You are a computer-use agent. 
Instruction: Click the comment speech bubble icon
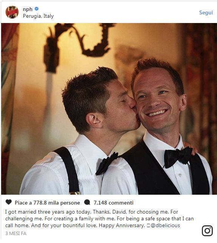(87, 202)
